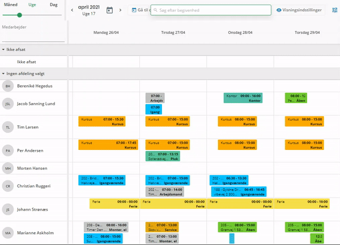Click Berenikè Hegedus BH avatar
Screen dimensions: 340x245
[8, 86]
